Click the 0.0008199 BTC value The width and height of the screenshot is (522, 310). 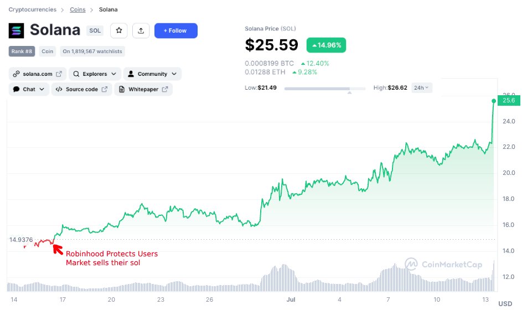click(270, 63)
